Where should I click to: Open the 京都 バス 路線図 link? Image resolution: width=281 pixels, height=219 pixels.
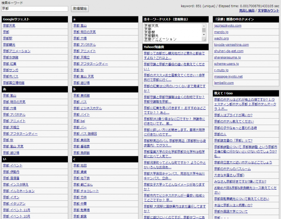point(85,134)
